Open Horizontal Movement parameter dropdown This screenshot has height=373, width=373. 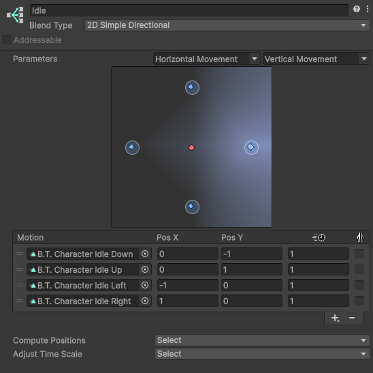(206, 59)
